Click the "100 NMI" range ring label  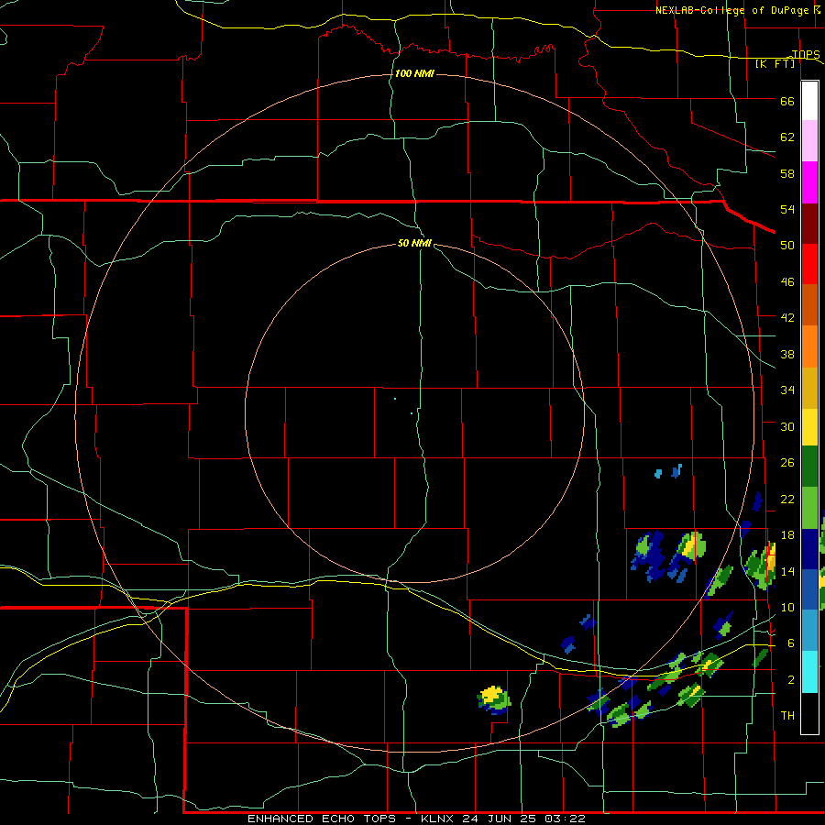414,73
